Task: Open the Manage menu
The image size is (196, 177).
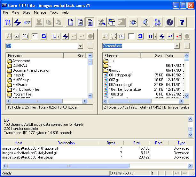Action: (40, 12)
